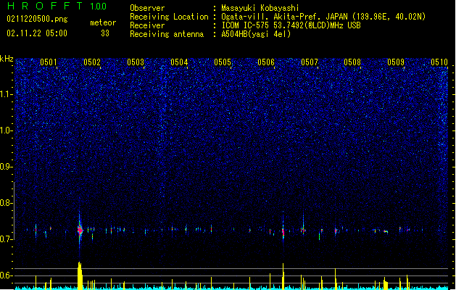Image resolution: width=456 pixels, height=290 pixels.
Task: Click the 0509 time marker label
Action: 396,62
